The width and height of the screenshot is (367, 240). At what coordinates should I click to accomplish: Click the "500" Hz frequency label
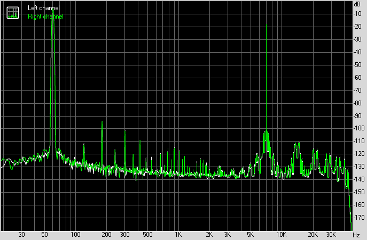pos(147,234)
